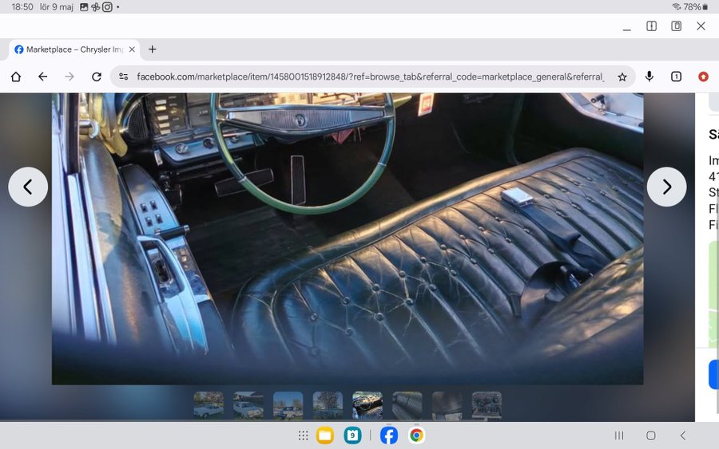Image resolution: width=719 pixels, height=449 pixels.
Task: Open the gallery image notification icon
Action: [x=84, y=7]
